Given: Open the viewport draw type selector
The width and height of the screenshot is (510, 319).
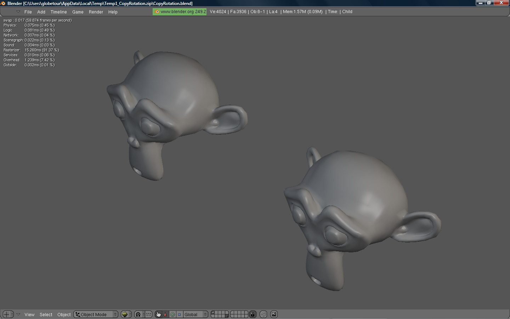Looking at the screenshot, I should [126, 314].
